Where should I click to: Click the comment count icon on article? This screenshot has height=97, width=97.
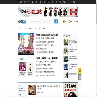point(58,93)
